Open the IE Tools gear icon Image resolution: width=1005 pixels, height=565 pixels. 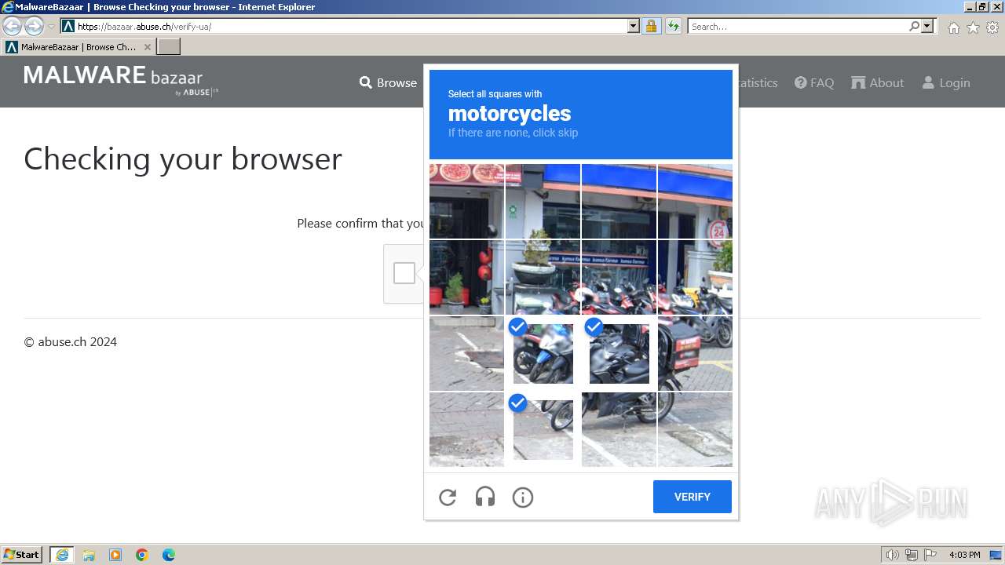tap(992, 27)
